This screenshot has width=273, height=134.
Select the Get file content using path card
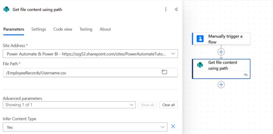221,69
